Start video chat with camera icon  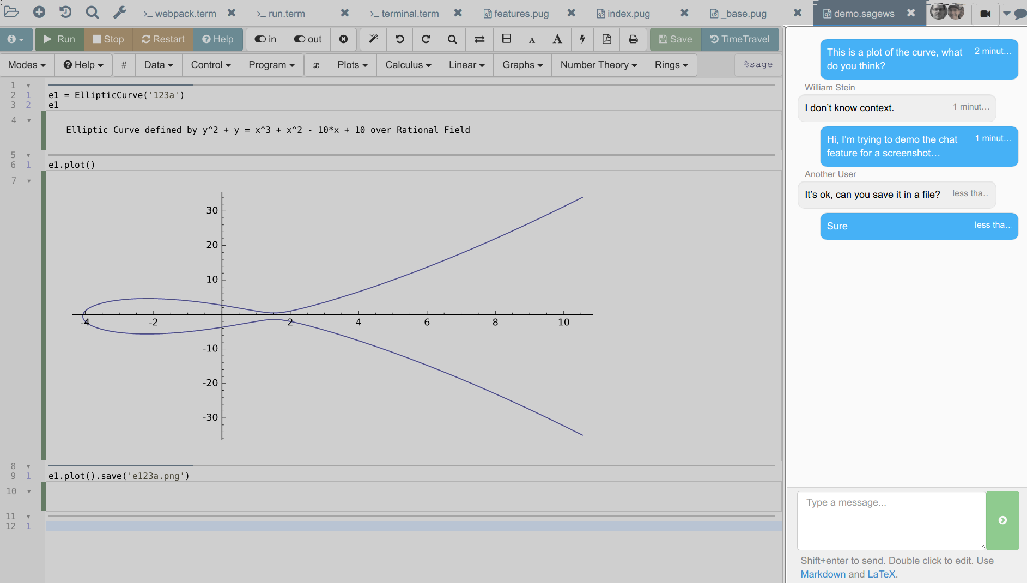[x=985, y=14]
